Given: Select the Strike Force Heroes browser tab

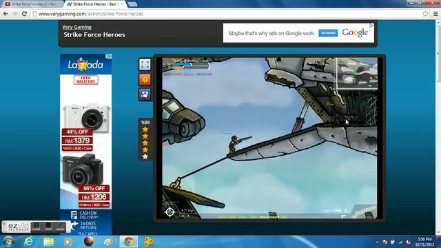Looking at the screenshot, I should coord(94,4).
